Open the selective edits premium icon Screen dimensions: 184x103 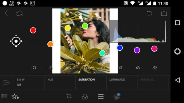coord(117,96)
